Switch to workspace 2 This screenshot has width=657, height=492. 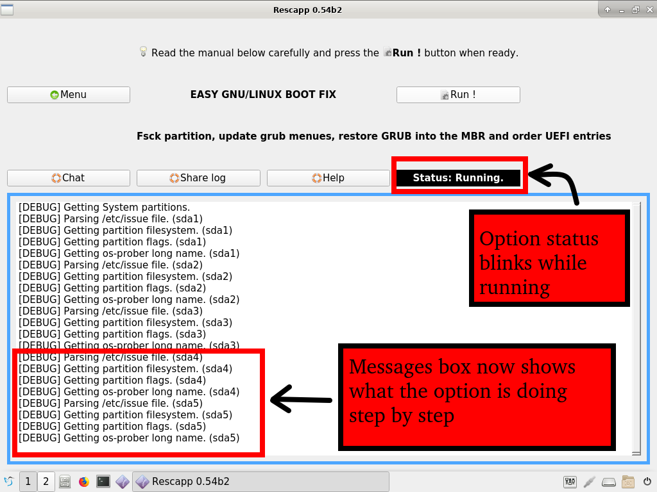[x=46, y=482]
